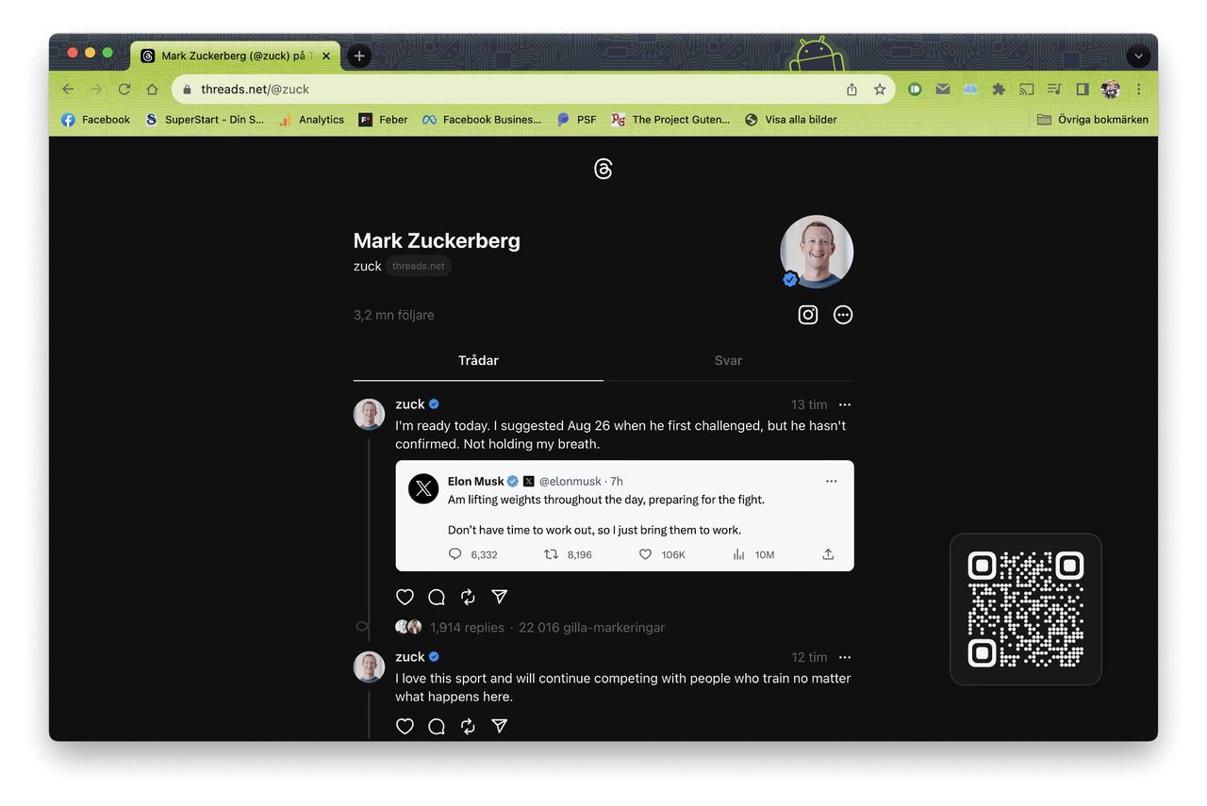Viewport: 1207px width, 806px height.
Task: Open Övriga bokmärken folder
Action: click(1092, 120)
